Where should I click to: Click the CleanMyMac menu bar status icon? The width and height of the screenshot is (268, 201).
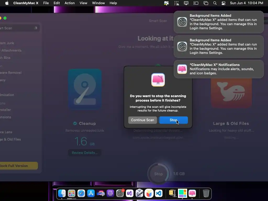pyautogui.click(x=166, y=3)
